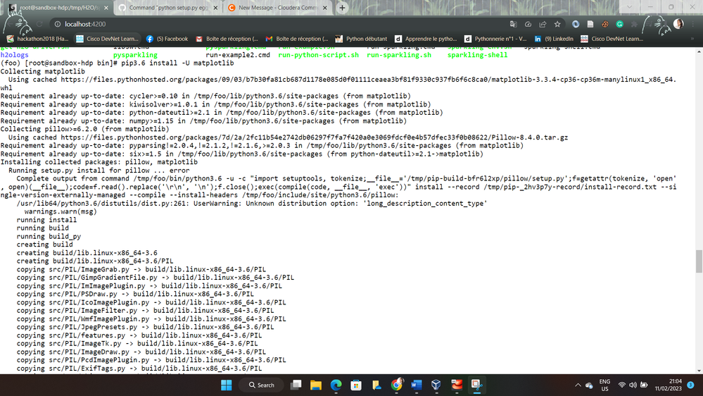This screenshot has width=703, height=396.
Task: Click the "running build_py" line
Action: [49, 237]
